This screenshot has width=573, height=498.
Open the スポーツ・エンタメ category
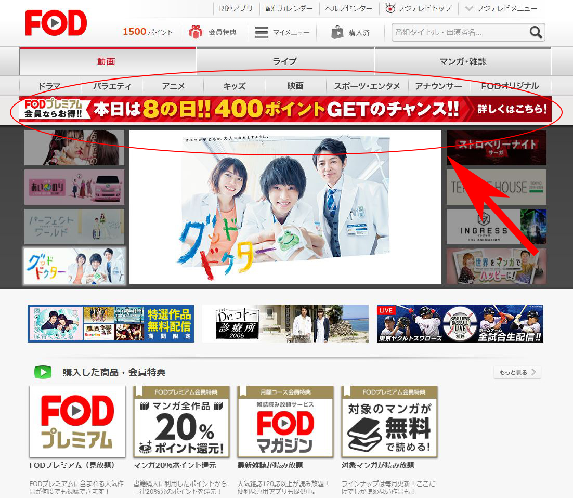coord(367,86)
